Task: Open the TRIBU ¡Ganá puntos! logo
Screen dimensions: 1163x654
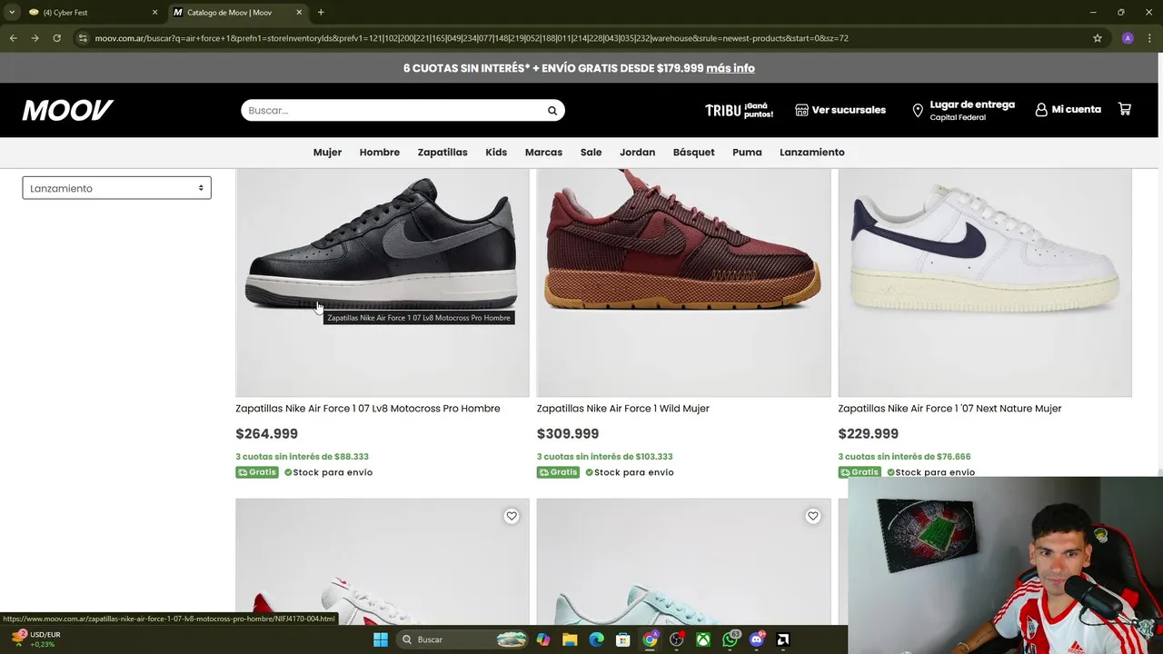Action: [x=739, y=111]
